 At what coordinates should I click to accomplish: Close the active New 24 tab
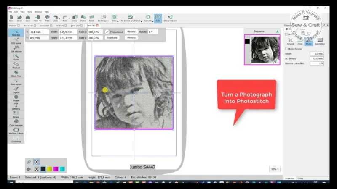tap(97, 26)
